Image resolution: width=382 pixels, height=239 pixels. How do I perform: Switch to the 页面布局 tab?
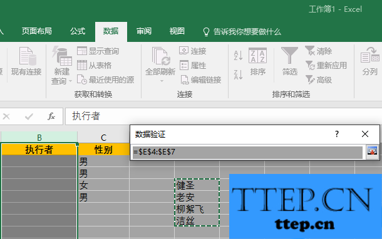coord(36,31)
